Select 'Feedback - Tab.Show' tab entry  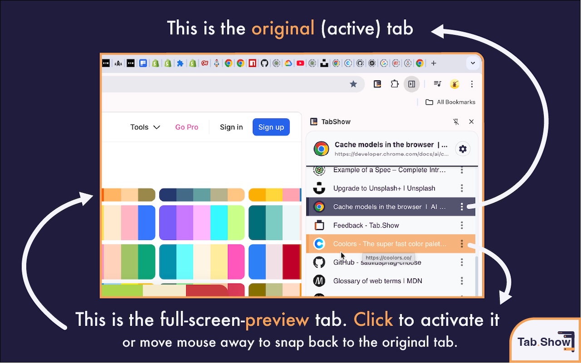pyautogui.click(x=391, y=225)
